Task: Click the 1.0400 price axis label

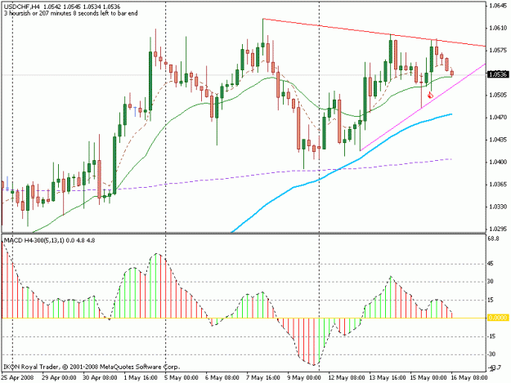Action: tap(498, 162)
